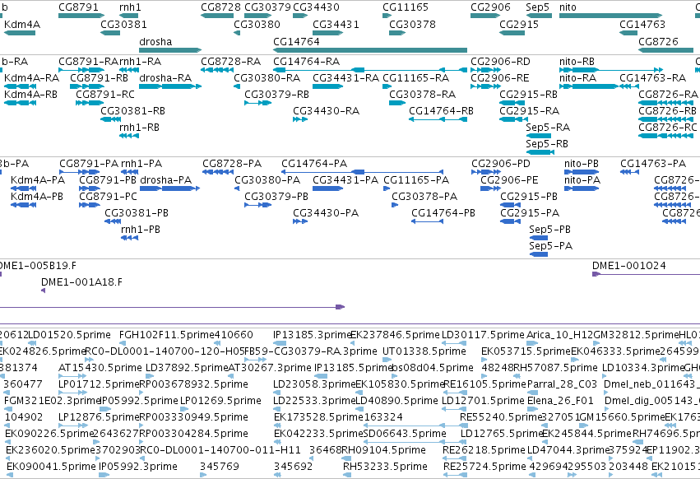Open transcript drosha-RA

point(170,86)
